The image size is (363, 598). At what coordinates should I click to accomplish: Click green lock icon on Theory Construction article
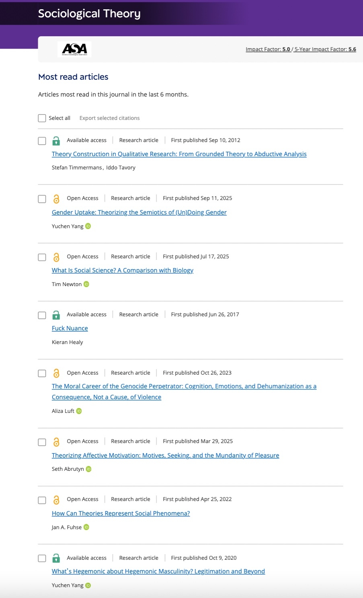56,140
